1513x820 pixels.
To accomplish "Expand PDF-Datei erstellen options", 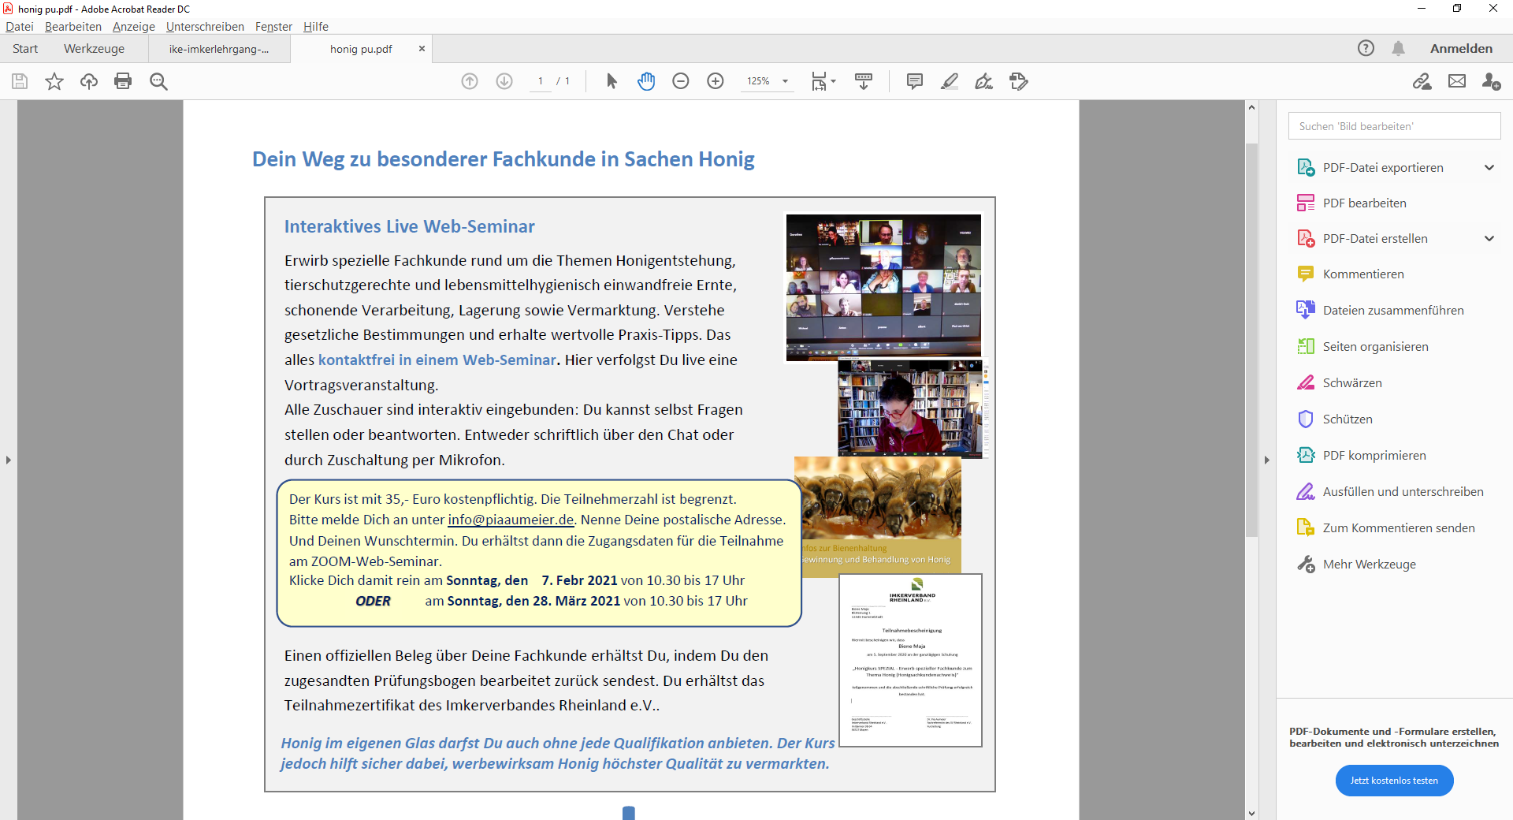I will pyautogui.click(x=1489, y=238).
